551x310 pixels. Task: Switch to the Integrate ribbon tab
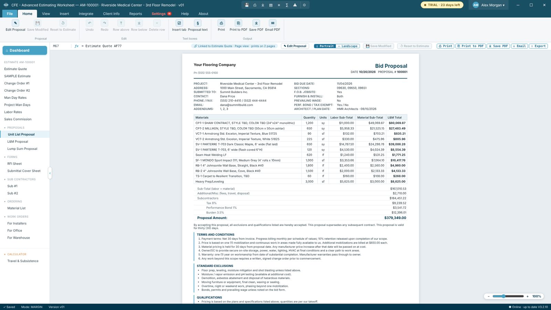click(x=86, y=14)
